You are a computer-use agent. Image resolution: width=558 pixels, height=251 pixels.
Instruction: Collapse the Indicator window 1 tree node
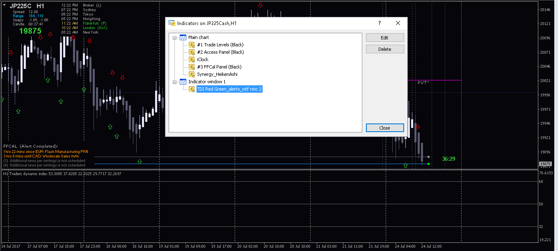pyautogui.click(x=175, y=82)
